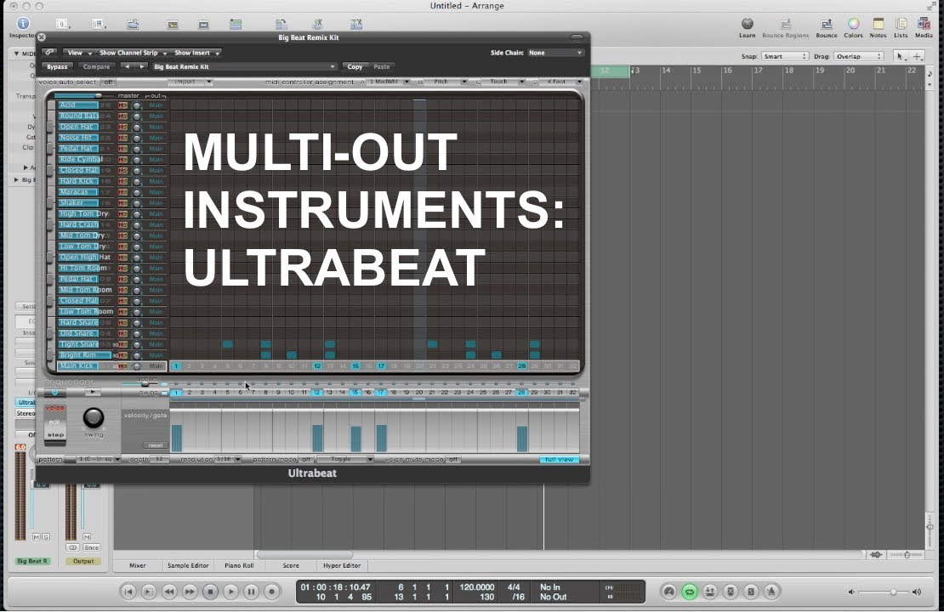Open the View dropdown in plugin

pos(79,53)
